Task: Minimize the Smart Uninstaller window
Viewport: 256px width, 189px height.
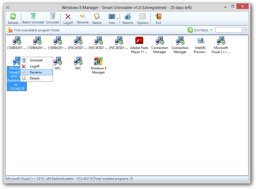Action: pyautogui.click(x=226, y=7)
